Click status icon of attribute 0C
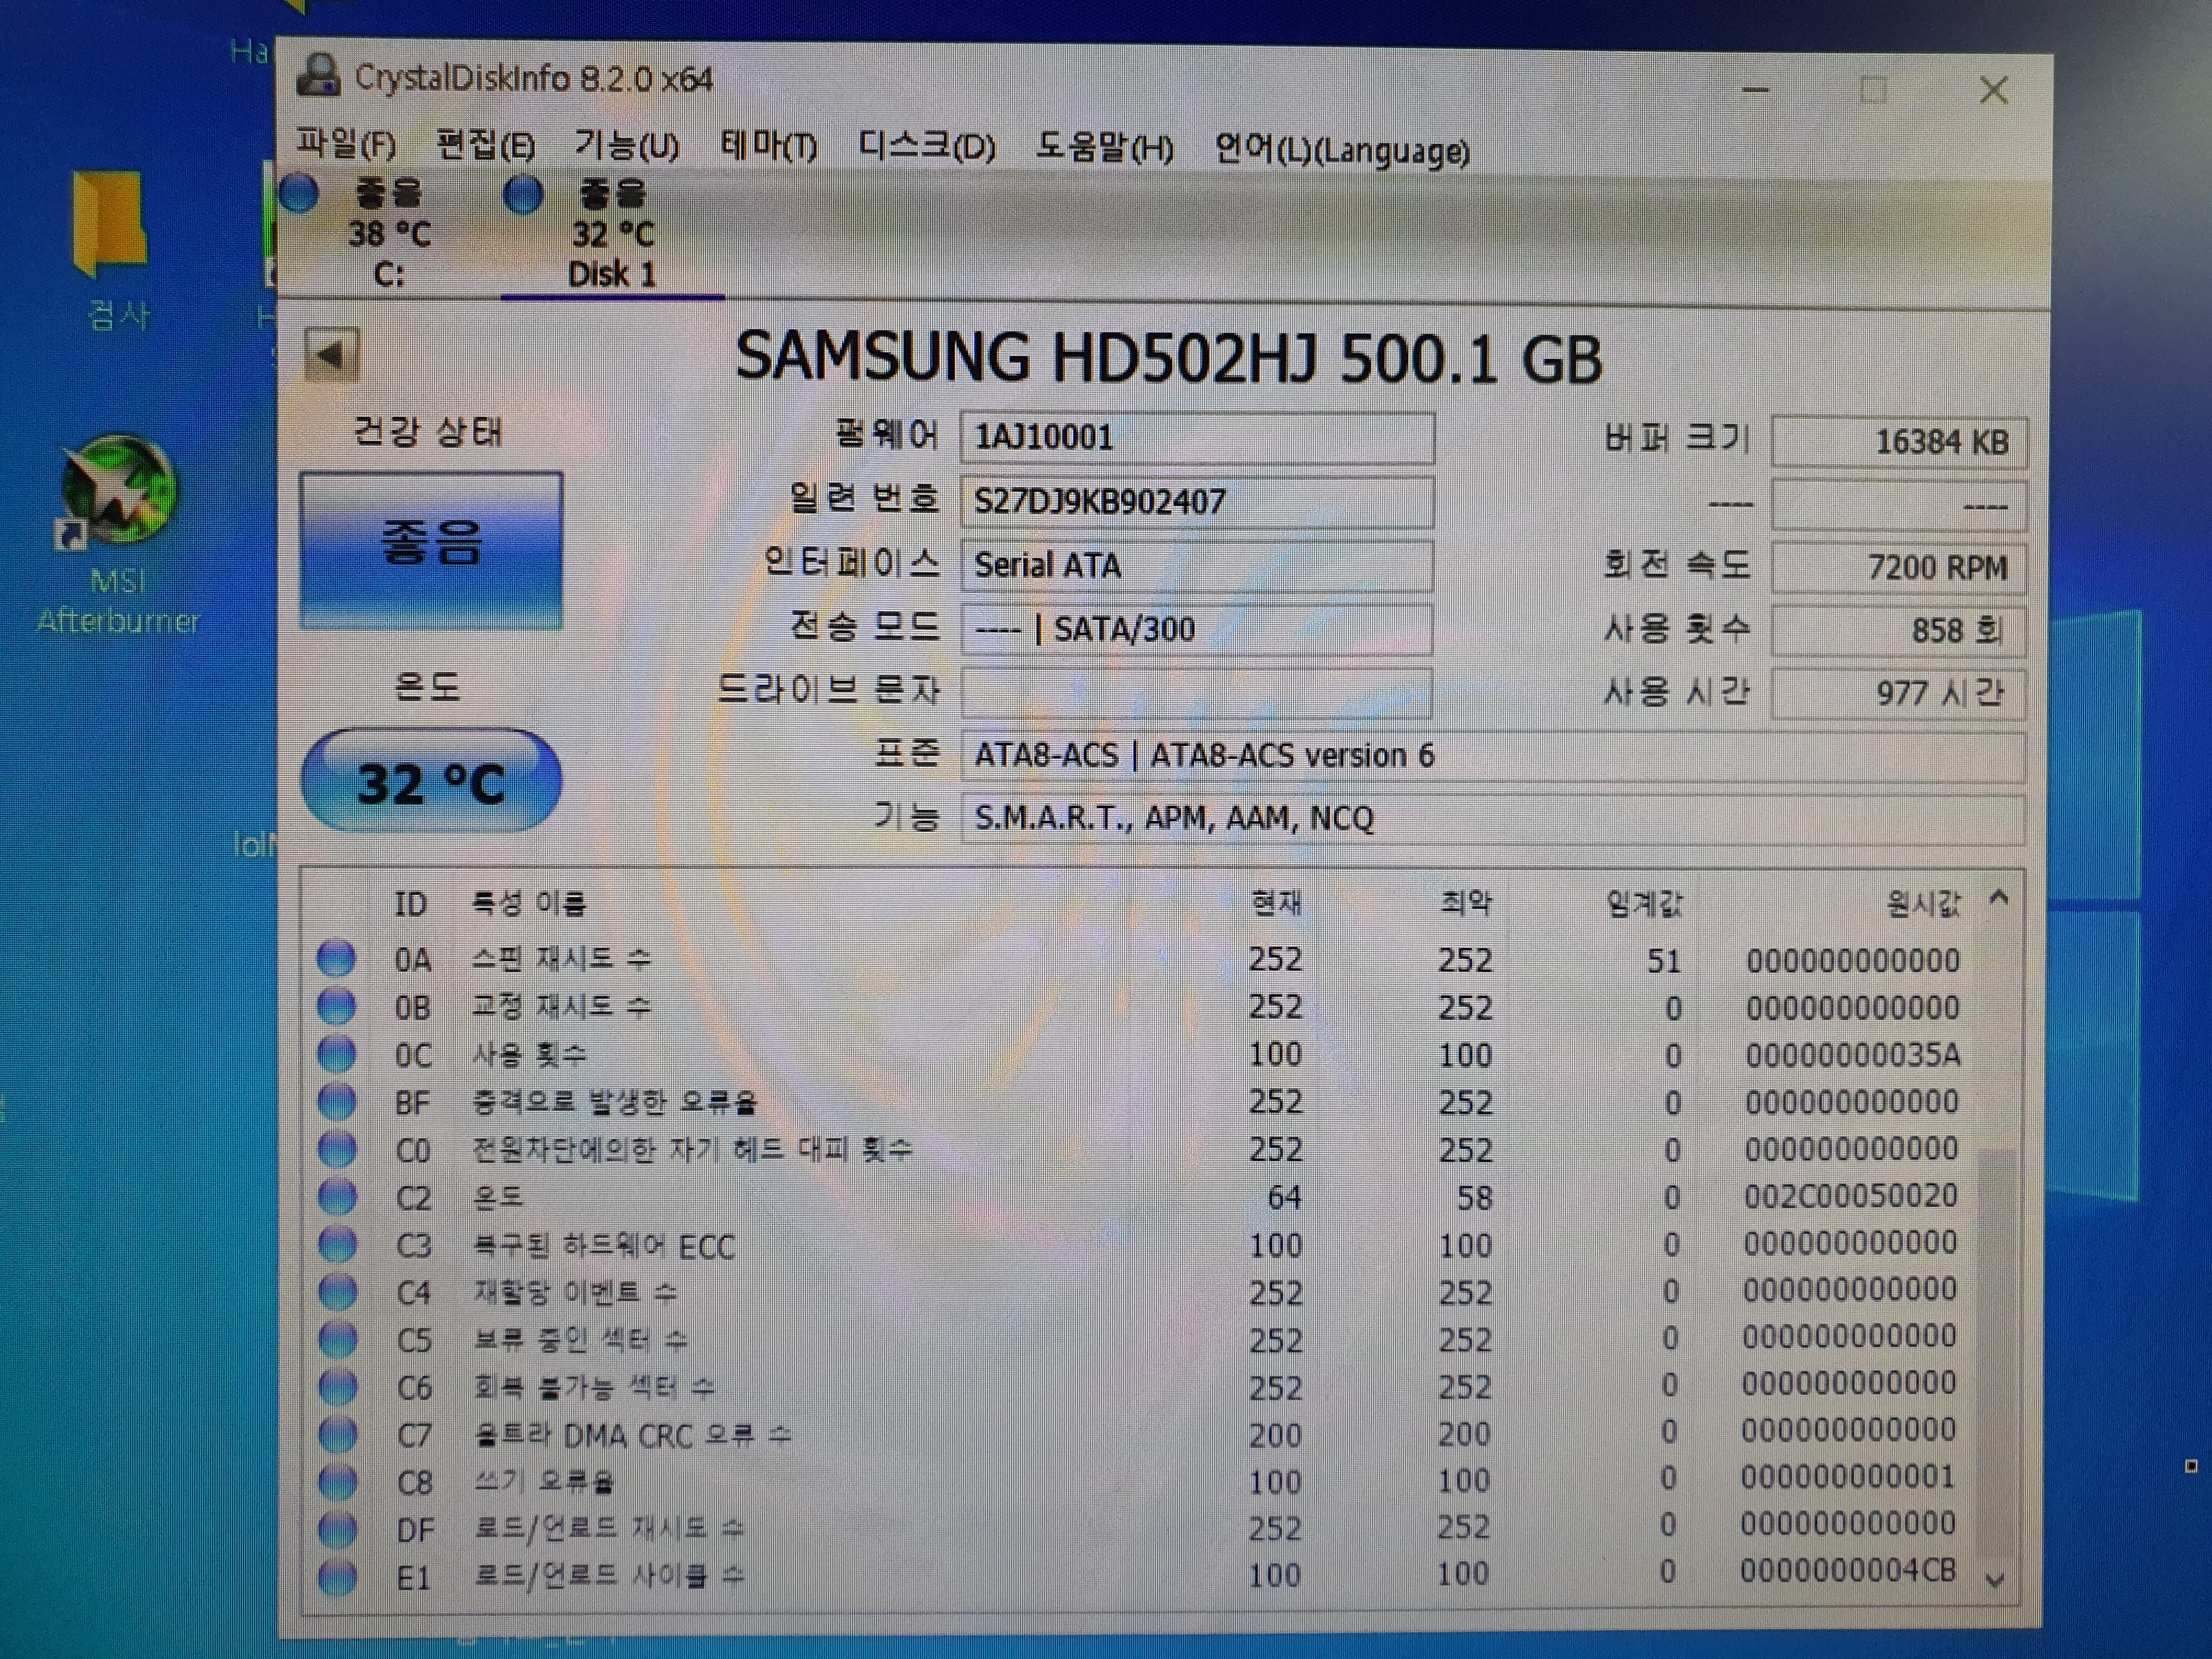 coord(336,1053)
